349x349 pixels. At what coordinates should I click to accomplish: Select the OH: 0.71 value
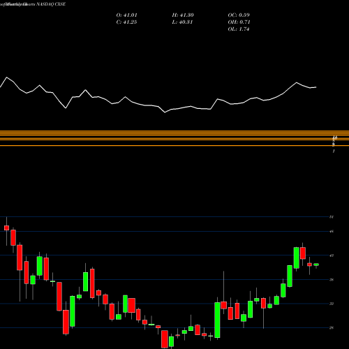[239, 22]
